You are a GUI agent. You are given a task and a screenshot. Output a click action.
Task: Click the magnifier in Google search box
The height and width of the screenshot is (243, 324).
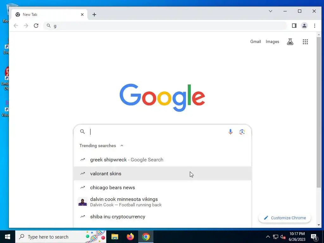click(83, 132)
